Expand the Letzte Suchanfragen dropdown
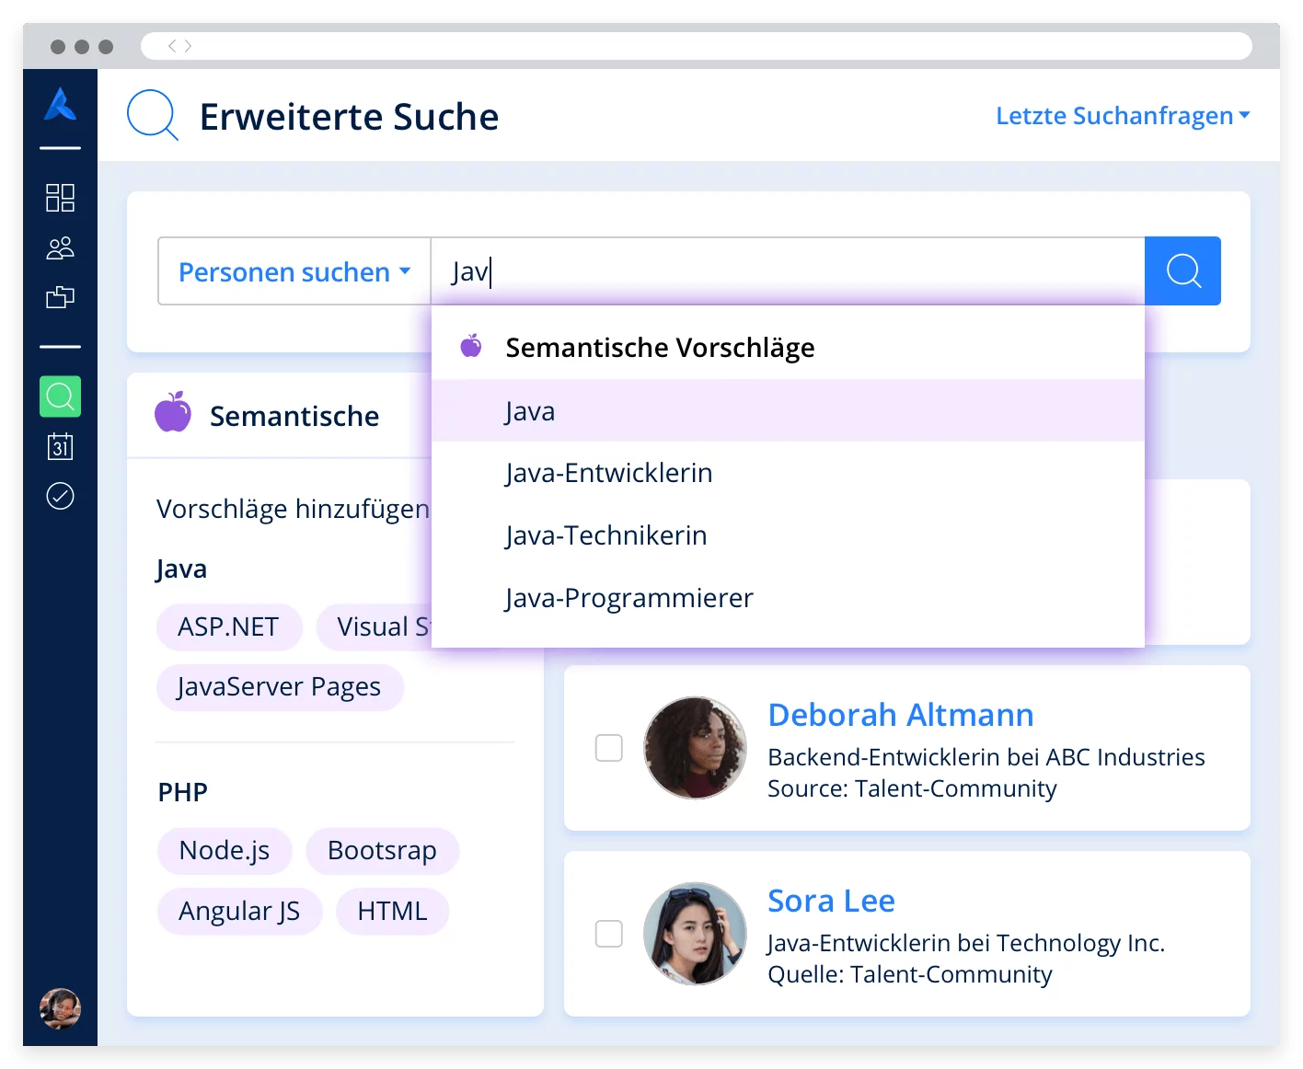The height and width of the screenshot is (1069, 1303). (x=1123, y=116)
